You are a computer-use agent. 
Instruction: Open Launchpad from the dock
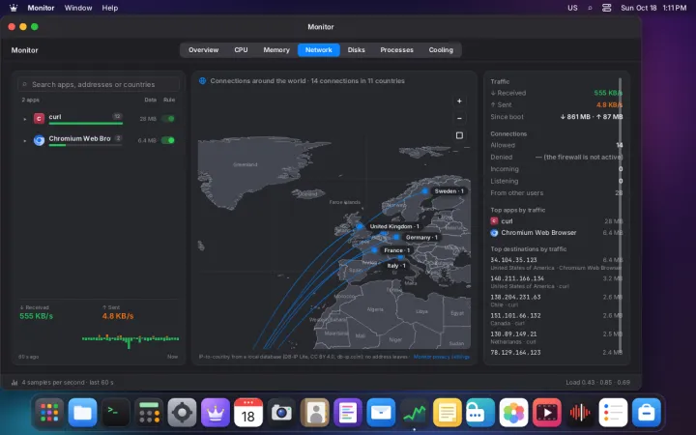[x=49, y=413]
